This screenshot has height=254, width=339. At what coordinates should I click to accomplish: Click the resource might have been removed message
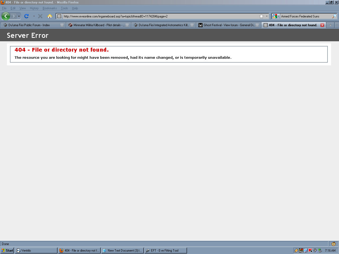pos(123,57)
